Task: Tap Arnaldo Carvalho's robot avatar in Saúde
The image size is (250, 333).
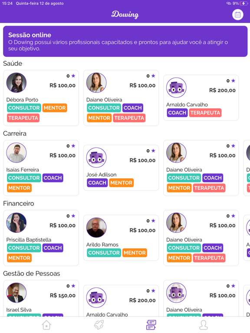Action: pos(176,88)
